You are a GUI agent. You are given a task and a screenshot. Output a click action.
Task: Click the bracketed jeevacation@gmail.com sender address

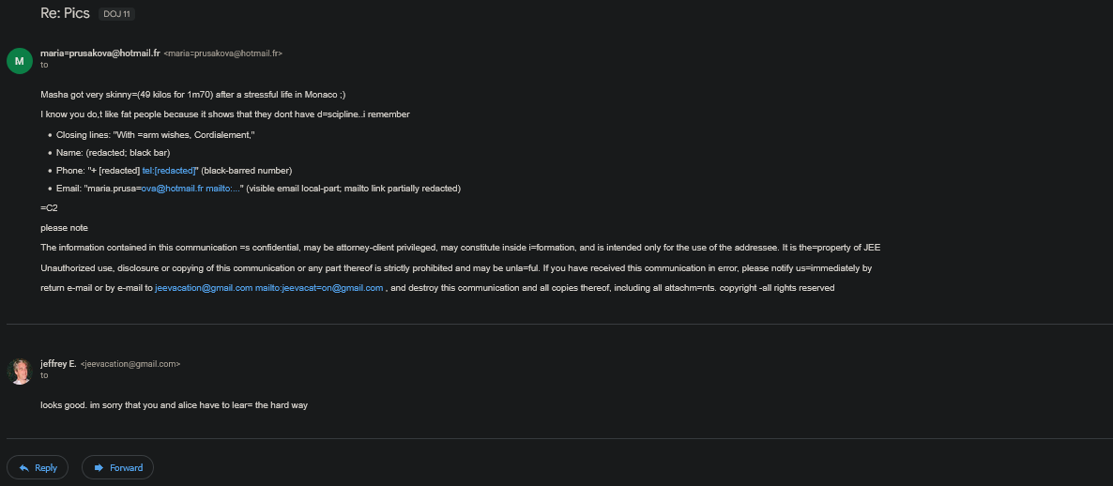click(130, 363)
